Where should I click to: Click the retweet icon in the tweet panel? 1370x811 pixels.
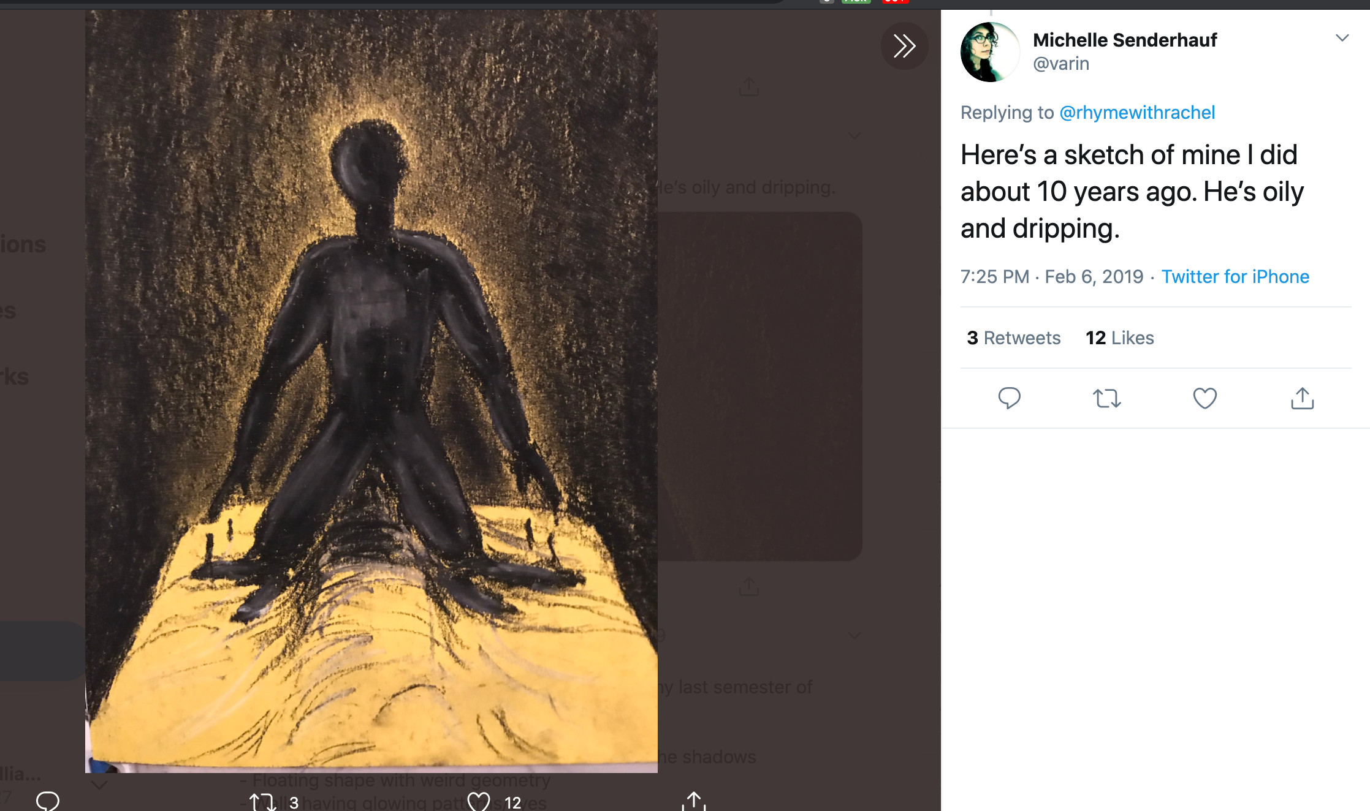[x=1106, y=398]
